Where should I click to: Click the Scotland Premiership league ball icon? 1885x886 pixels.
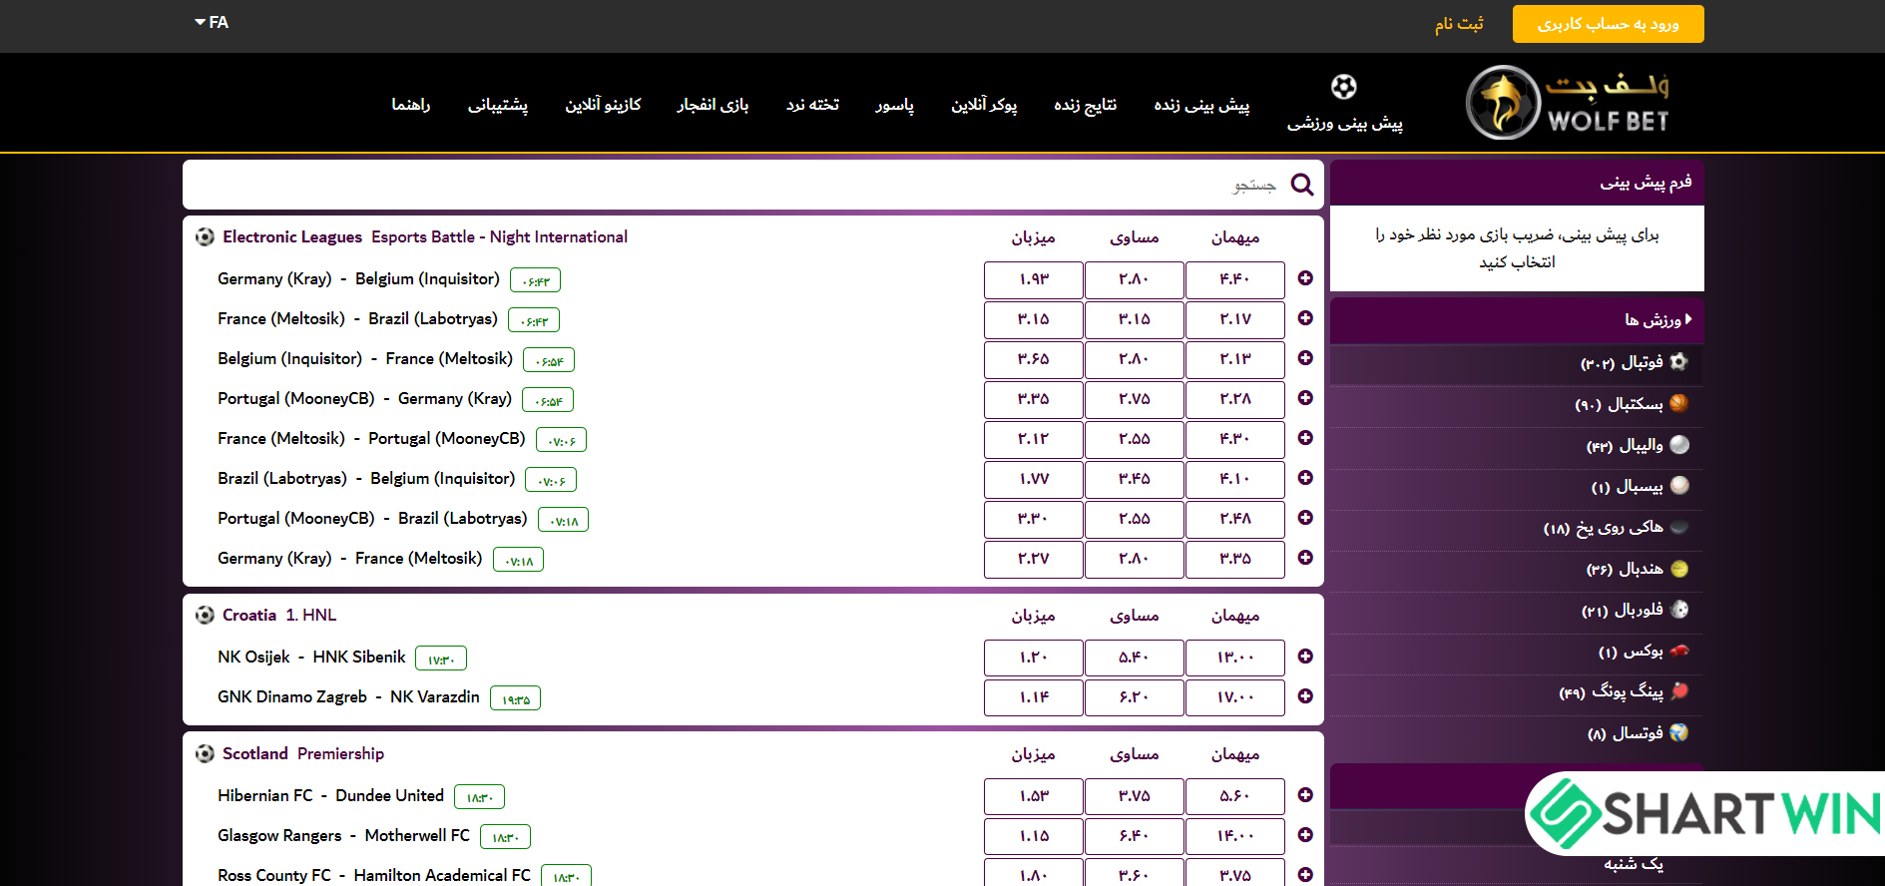(205, 753)
